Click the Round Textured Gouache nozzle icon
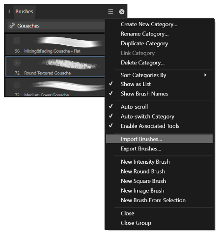 (17, 63)
